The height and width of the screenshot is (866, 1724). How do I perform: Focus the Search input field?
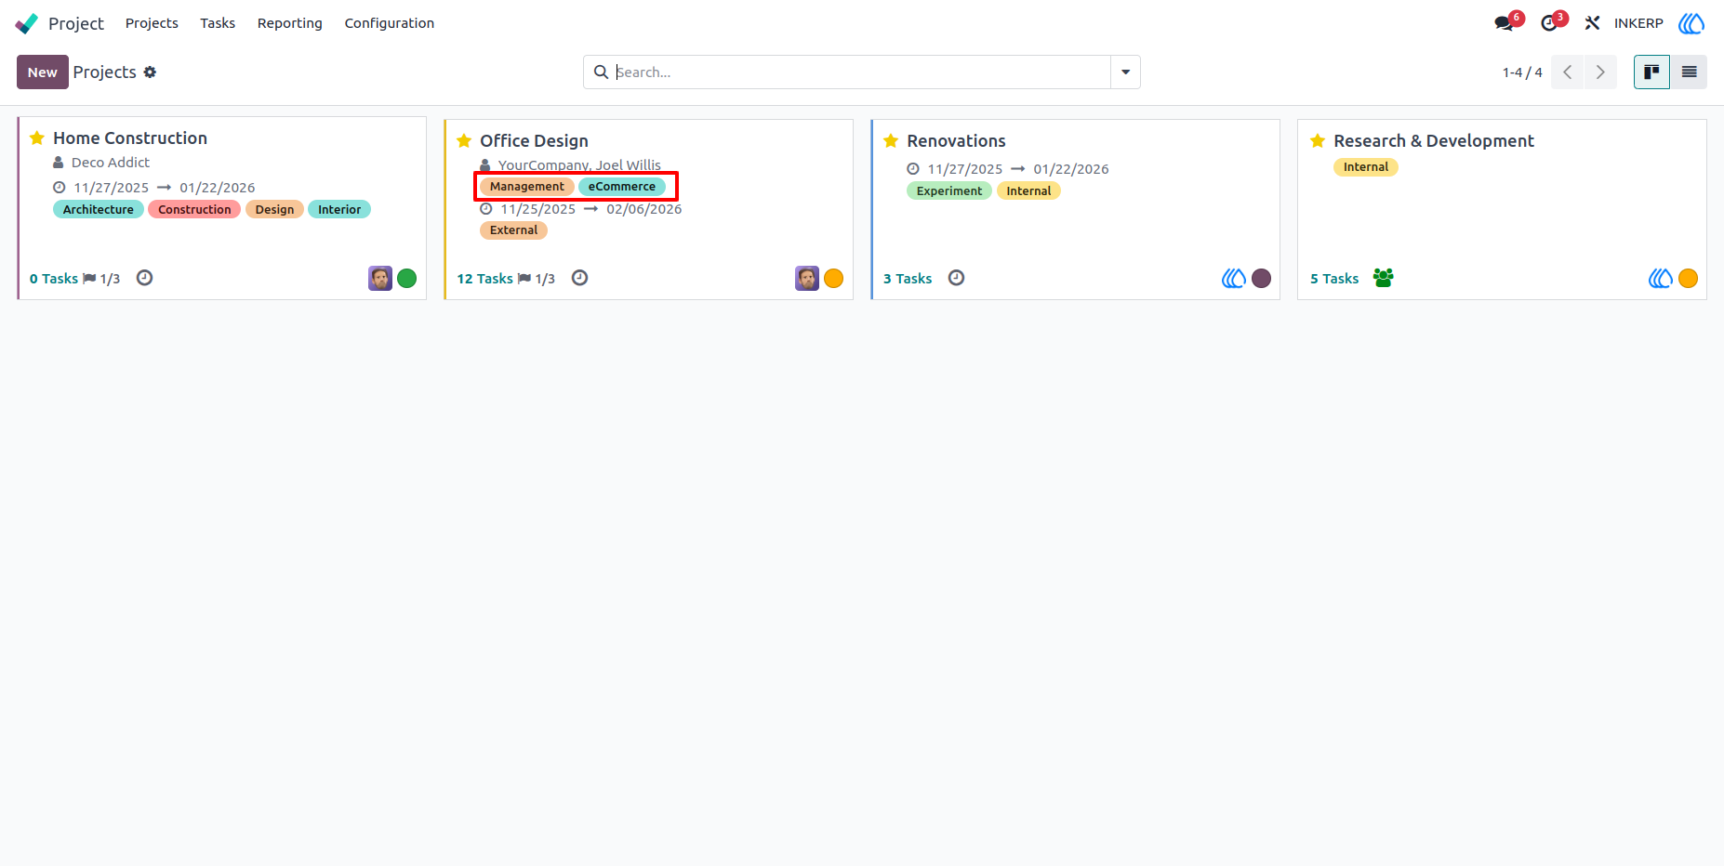point(861,72)
